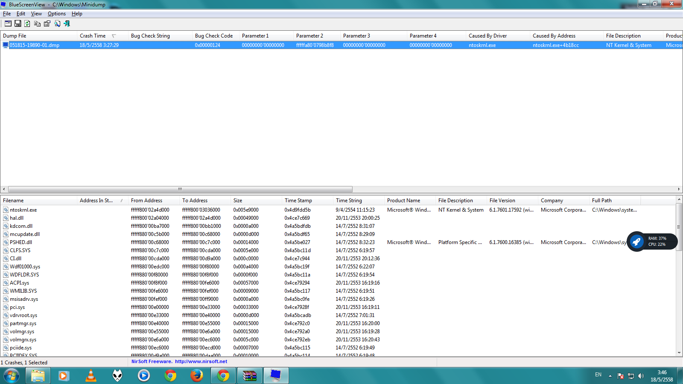This screenshot has width=683, height=384.
Task: Click Bug Check Code column header
Action: [x=216, y=36]
